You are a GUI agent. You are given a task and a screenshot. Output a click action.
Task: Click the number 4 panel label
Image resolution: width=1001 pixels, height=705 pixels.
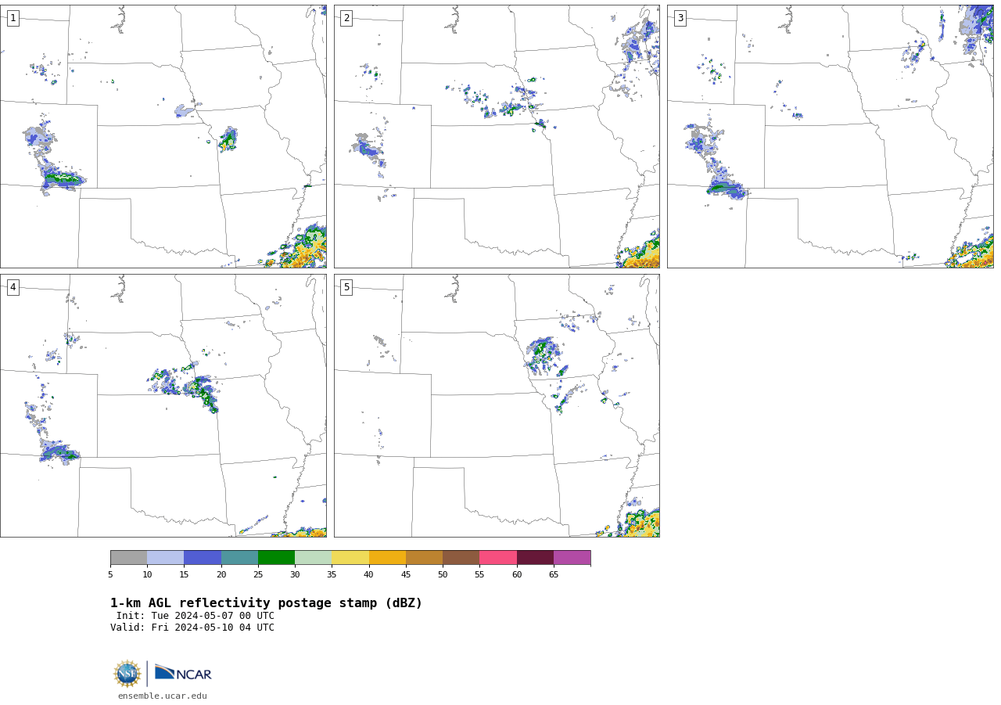13,287
